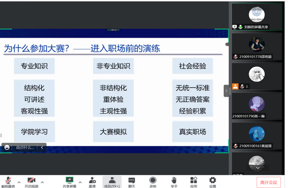Image resolution: width=288 pixels, height=188 pixels.
Task: Open the 应用 apps menu
Action: point(193,181)
